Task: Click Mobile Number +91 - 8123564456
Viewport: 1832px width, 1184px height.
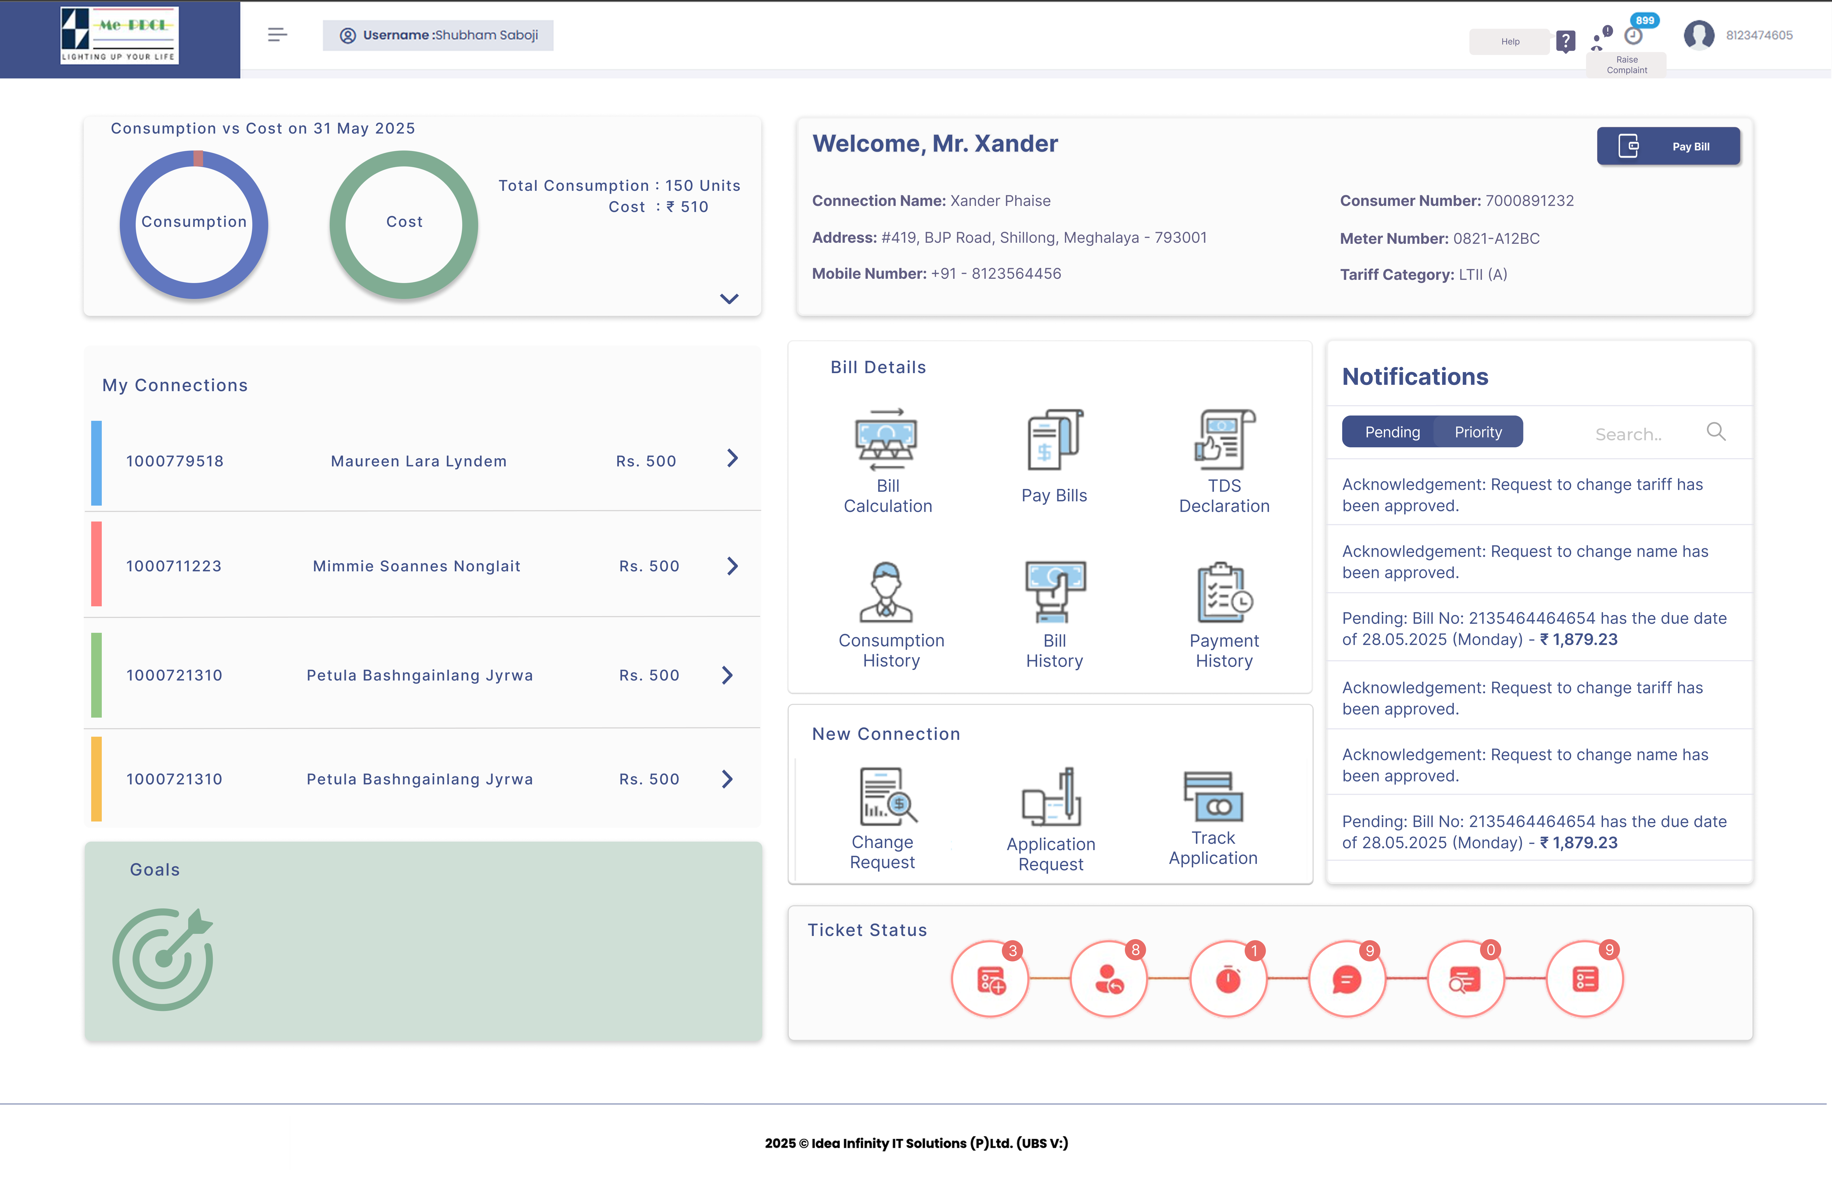Action: 936,274
